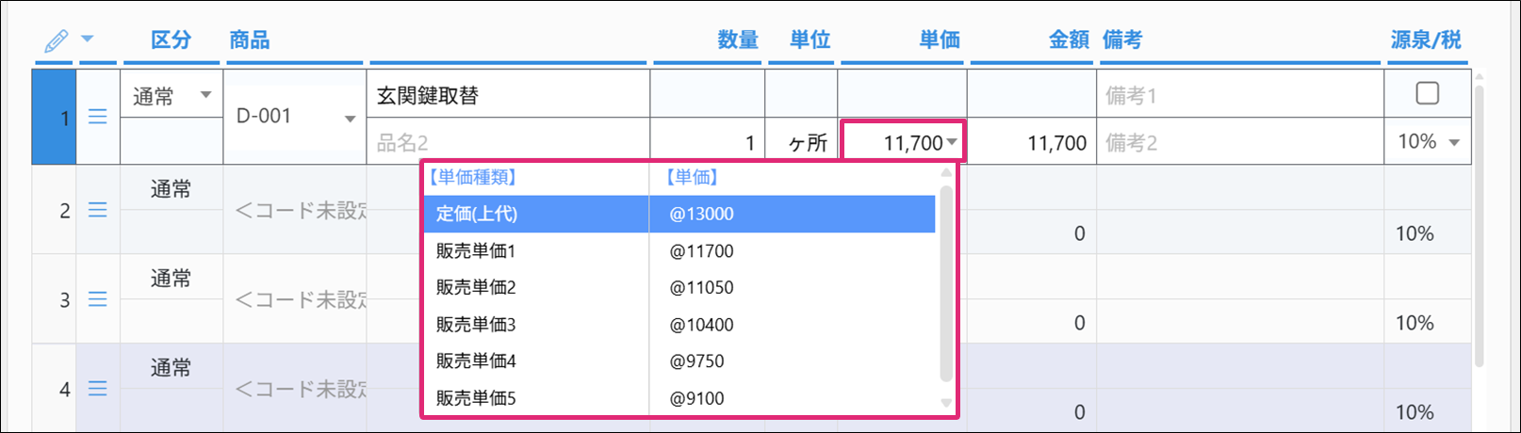Click row 4 hamburger handle icon
Screen dimensions: 1521x433
pos(97,389)
